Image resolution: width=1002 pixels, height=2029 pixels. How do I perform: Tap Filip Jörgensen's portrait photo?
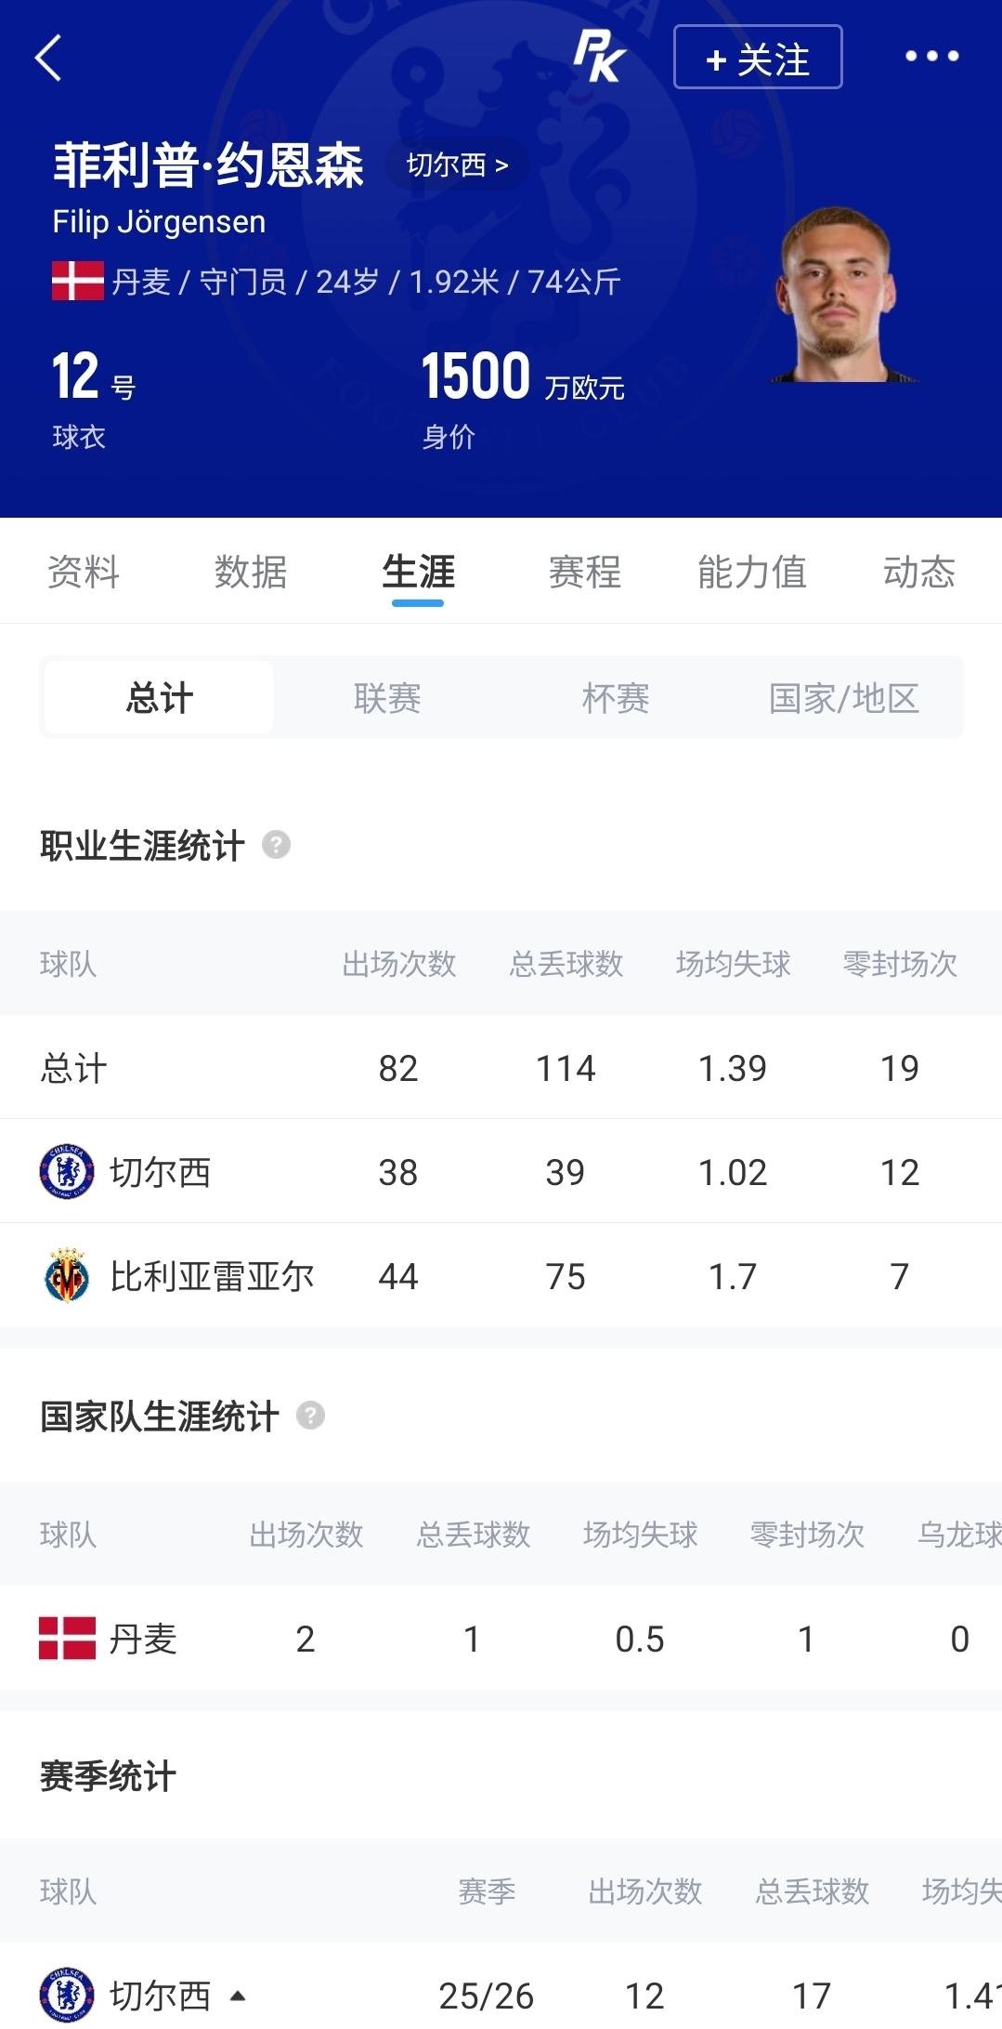(x=839, y=294)
